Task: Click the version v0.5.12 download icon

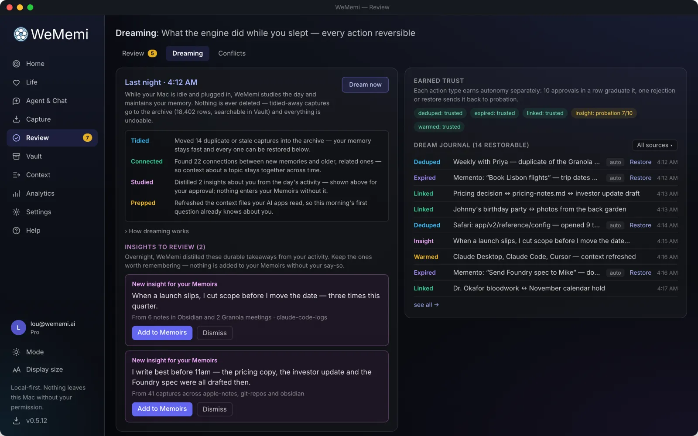Action: coord(17,421)
